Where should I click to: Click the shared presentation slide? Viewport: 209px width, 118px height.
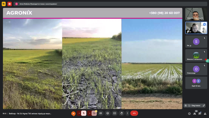92,58
